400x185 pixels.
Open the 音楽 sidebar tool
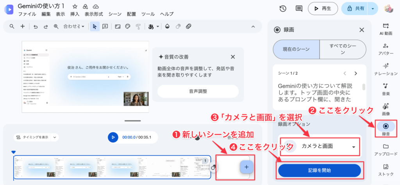(386, 89)
